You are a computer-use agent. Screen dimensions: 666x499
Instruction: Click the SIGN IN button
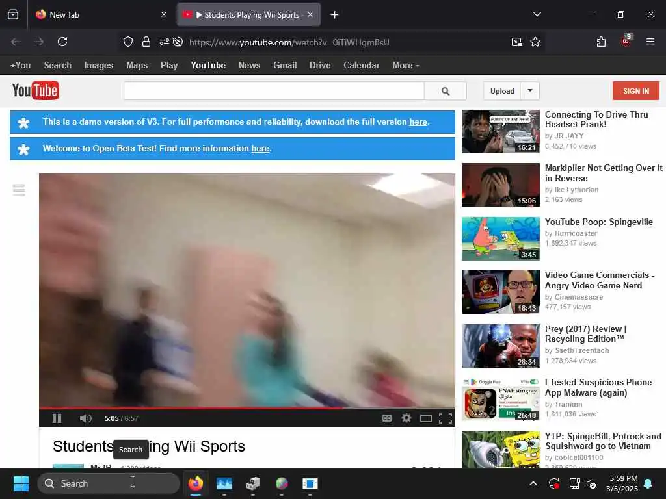(636, 91)
